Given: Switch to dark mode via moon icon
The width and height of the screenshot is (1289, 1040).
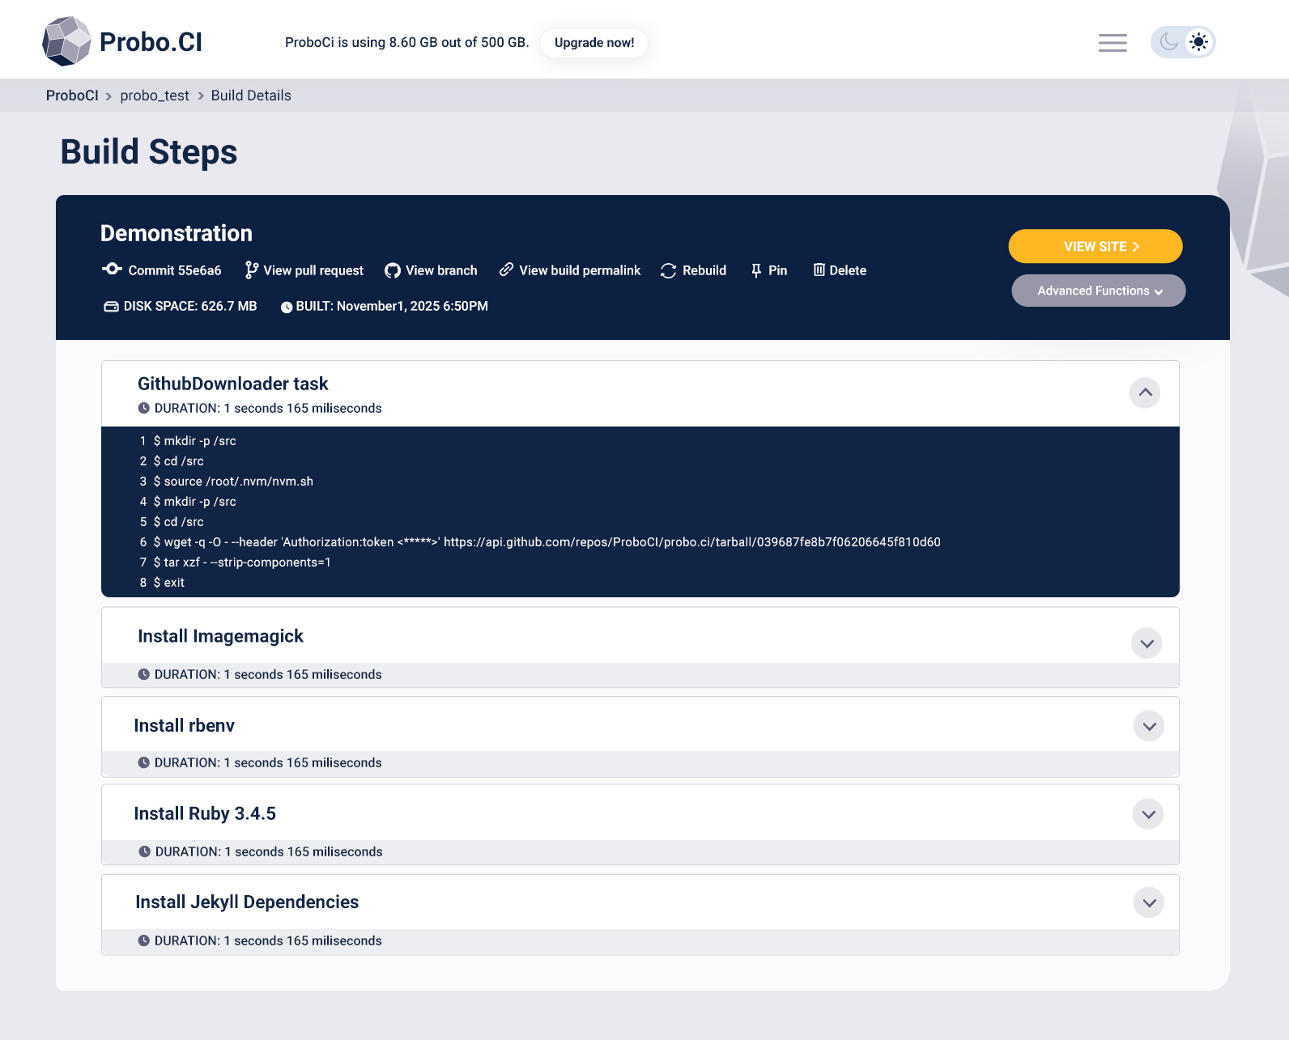Looking at the screenshot, I should [1168, 42].
